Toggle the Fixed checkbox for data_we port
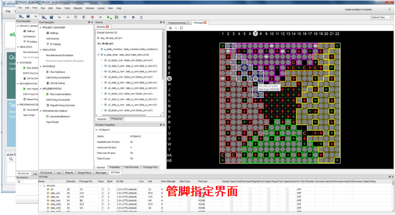 (103, 197)
